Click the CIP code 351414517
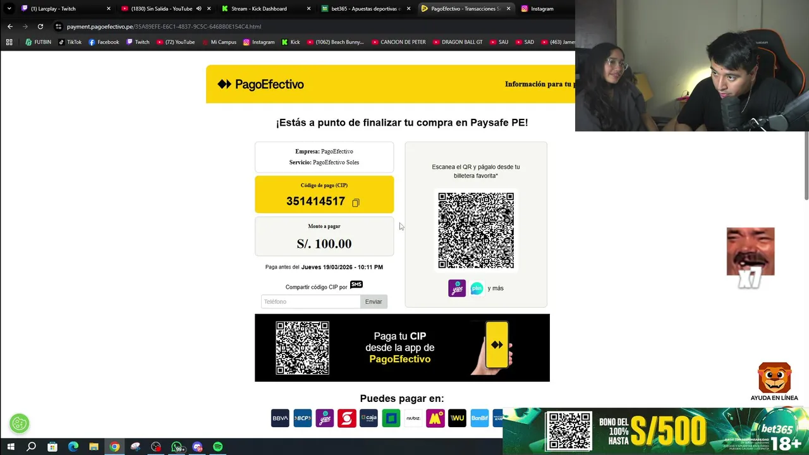This screenshot has width=809, height=455. [x=315, y=202]
